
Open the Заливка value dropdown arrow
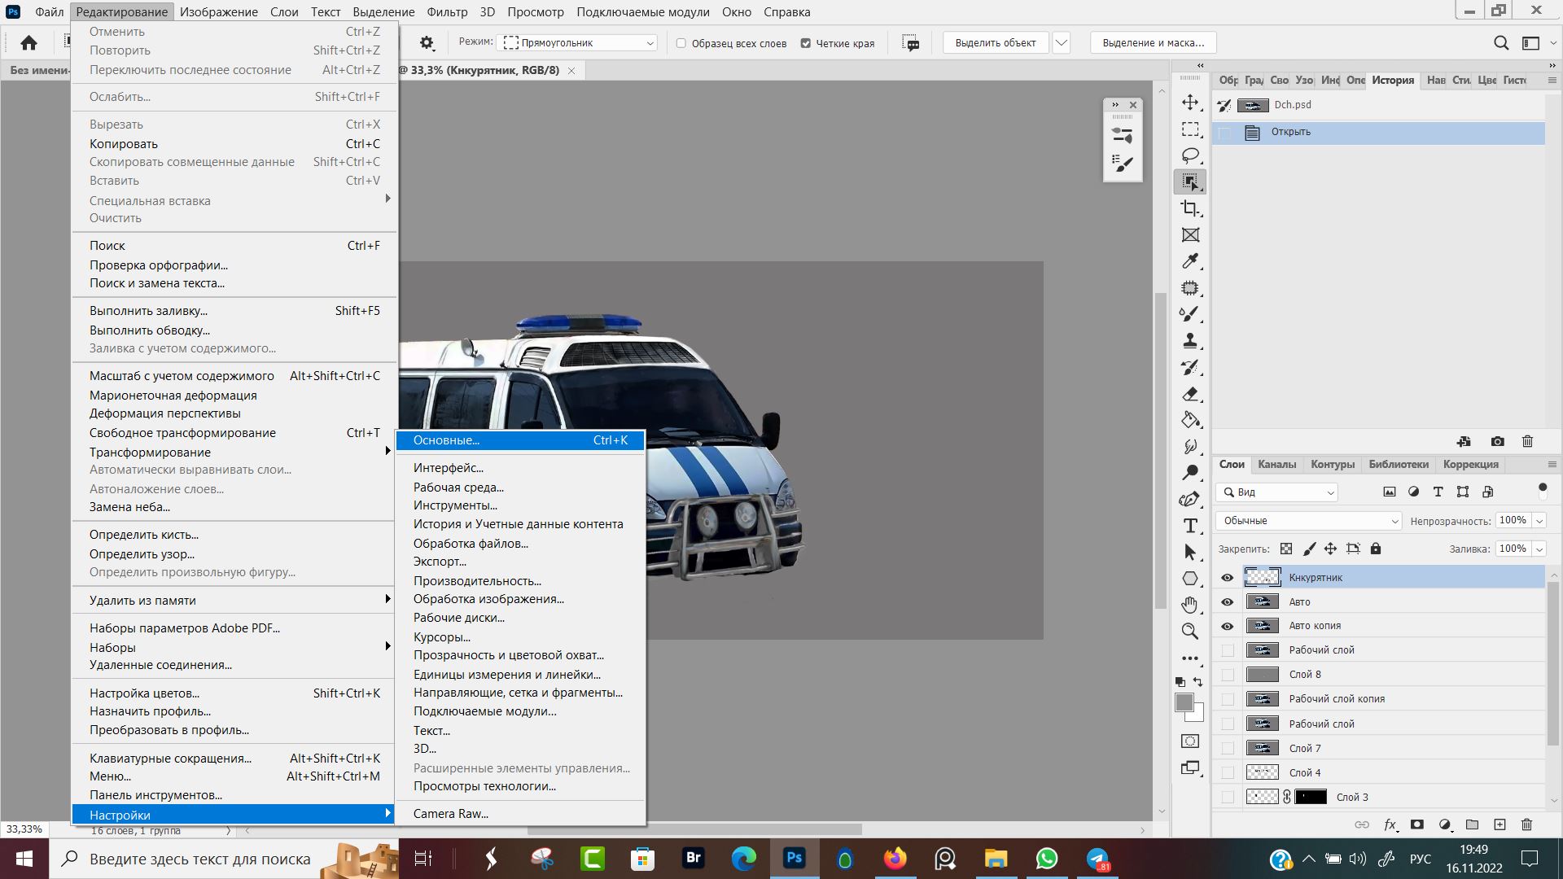point(1539,549)
